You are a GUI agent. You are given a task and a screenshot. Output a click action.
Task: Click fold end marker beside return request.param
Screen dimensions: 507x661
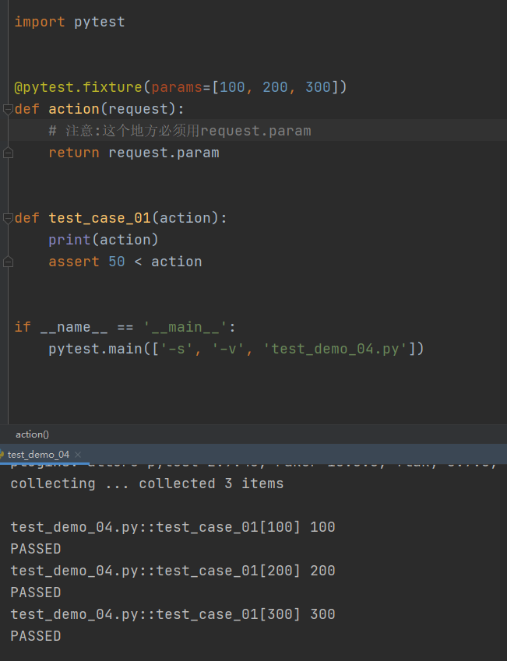8,153
